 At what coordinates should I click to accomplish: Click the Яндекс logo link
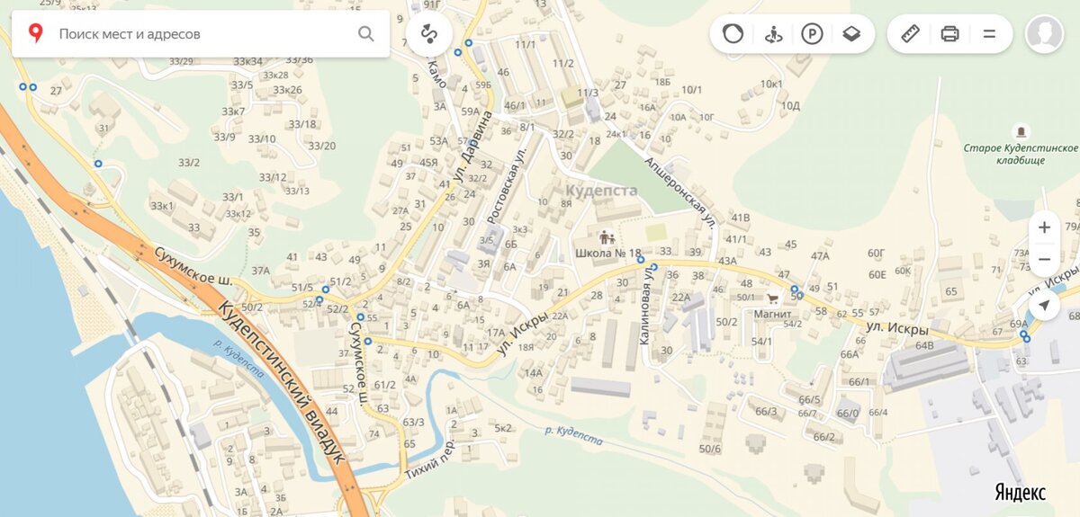(x=1020, y=493)
